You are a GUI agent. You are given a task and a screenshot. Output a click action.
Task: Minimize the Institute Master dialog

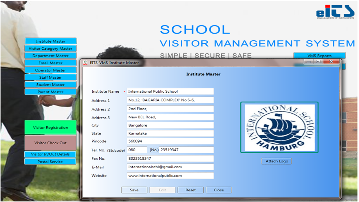click(309, 61)
